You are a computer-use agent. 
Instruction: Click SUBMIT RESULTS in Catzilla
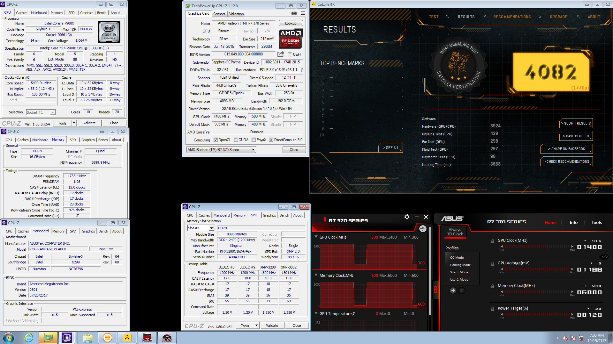576,123
